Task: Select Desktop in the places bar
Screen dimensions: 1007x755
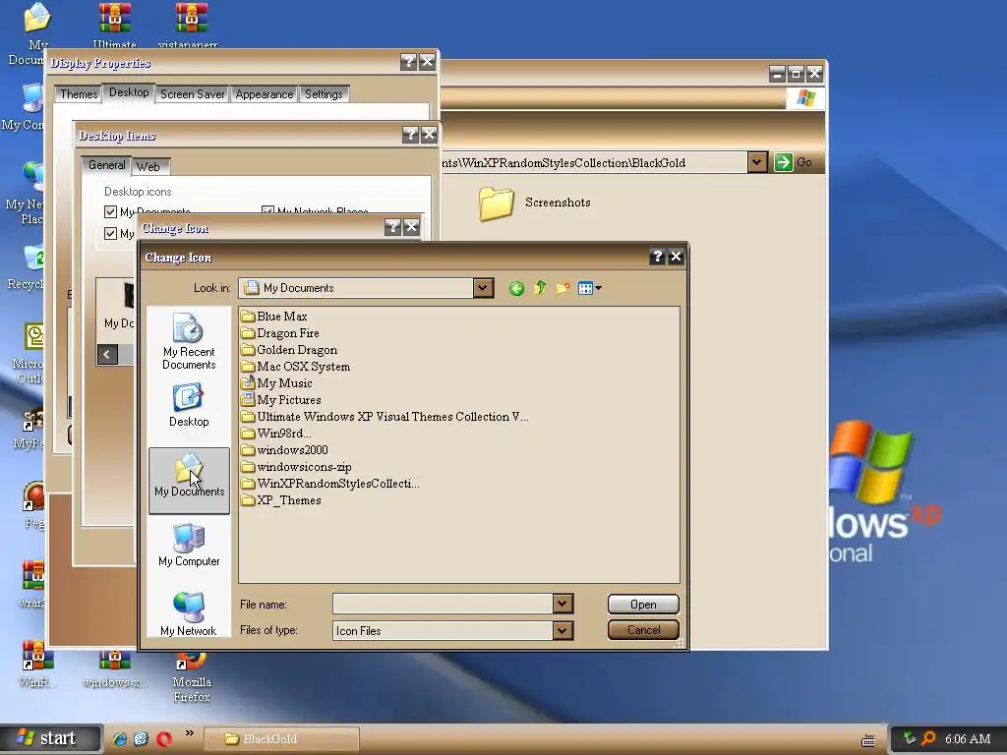Action: click(x=189, y=406)
